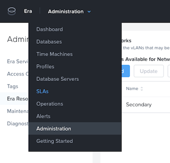Open the Profiles menu item

click(x=45, y=67)
